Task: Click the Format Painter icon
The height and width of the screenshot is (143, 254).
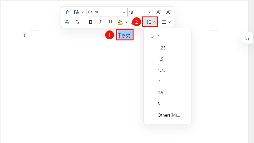Action: point(77,22)
